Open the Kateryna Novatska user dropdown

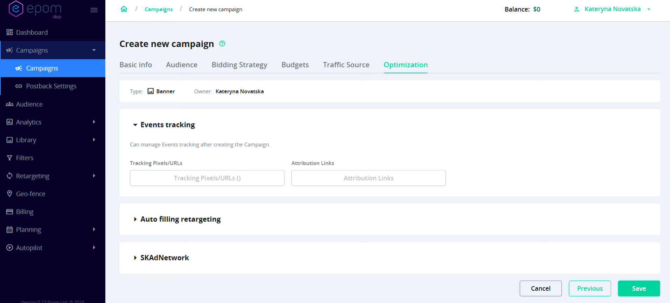[x=612, y=9]
